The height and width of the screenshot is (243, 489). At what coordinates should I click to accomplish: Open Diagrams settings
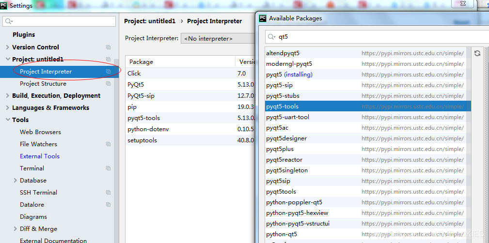33,217
